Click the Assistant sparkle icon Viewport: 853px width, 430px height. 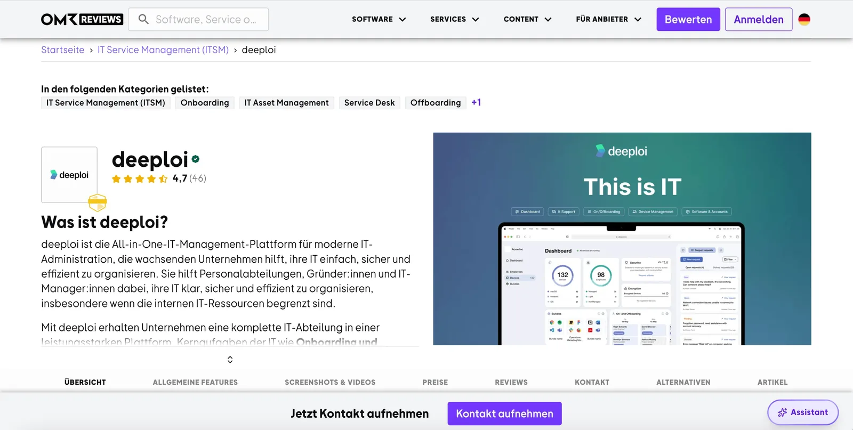point(782,412)
